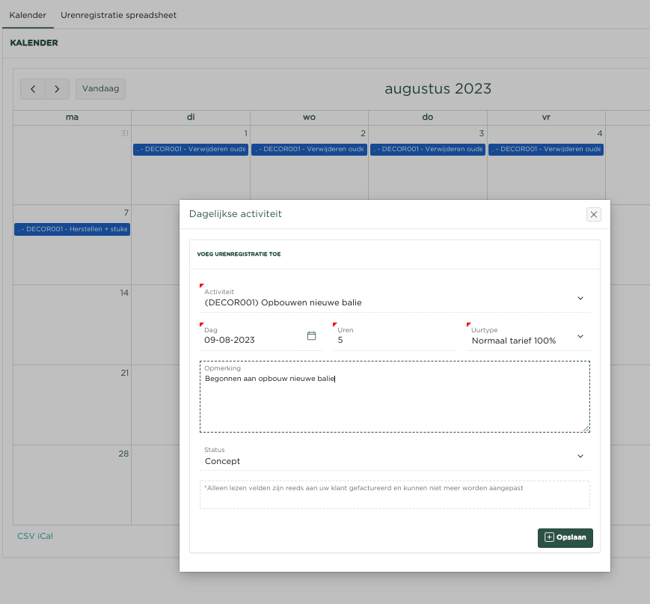Open the date picker calendar icon
The width and height of the screenshot is (650, 604).
(312, 336)
